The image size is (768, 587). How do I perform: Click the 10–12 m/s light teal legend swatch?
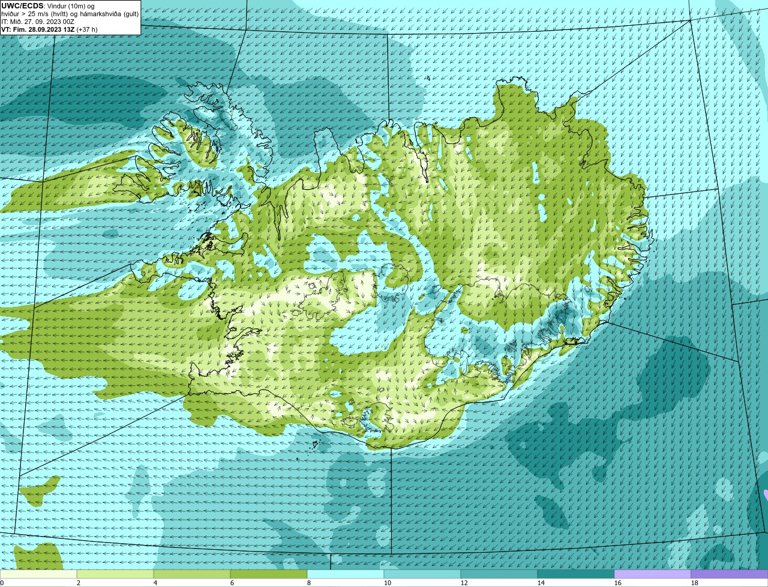[x=422, y=574]
